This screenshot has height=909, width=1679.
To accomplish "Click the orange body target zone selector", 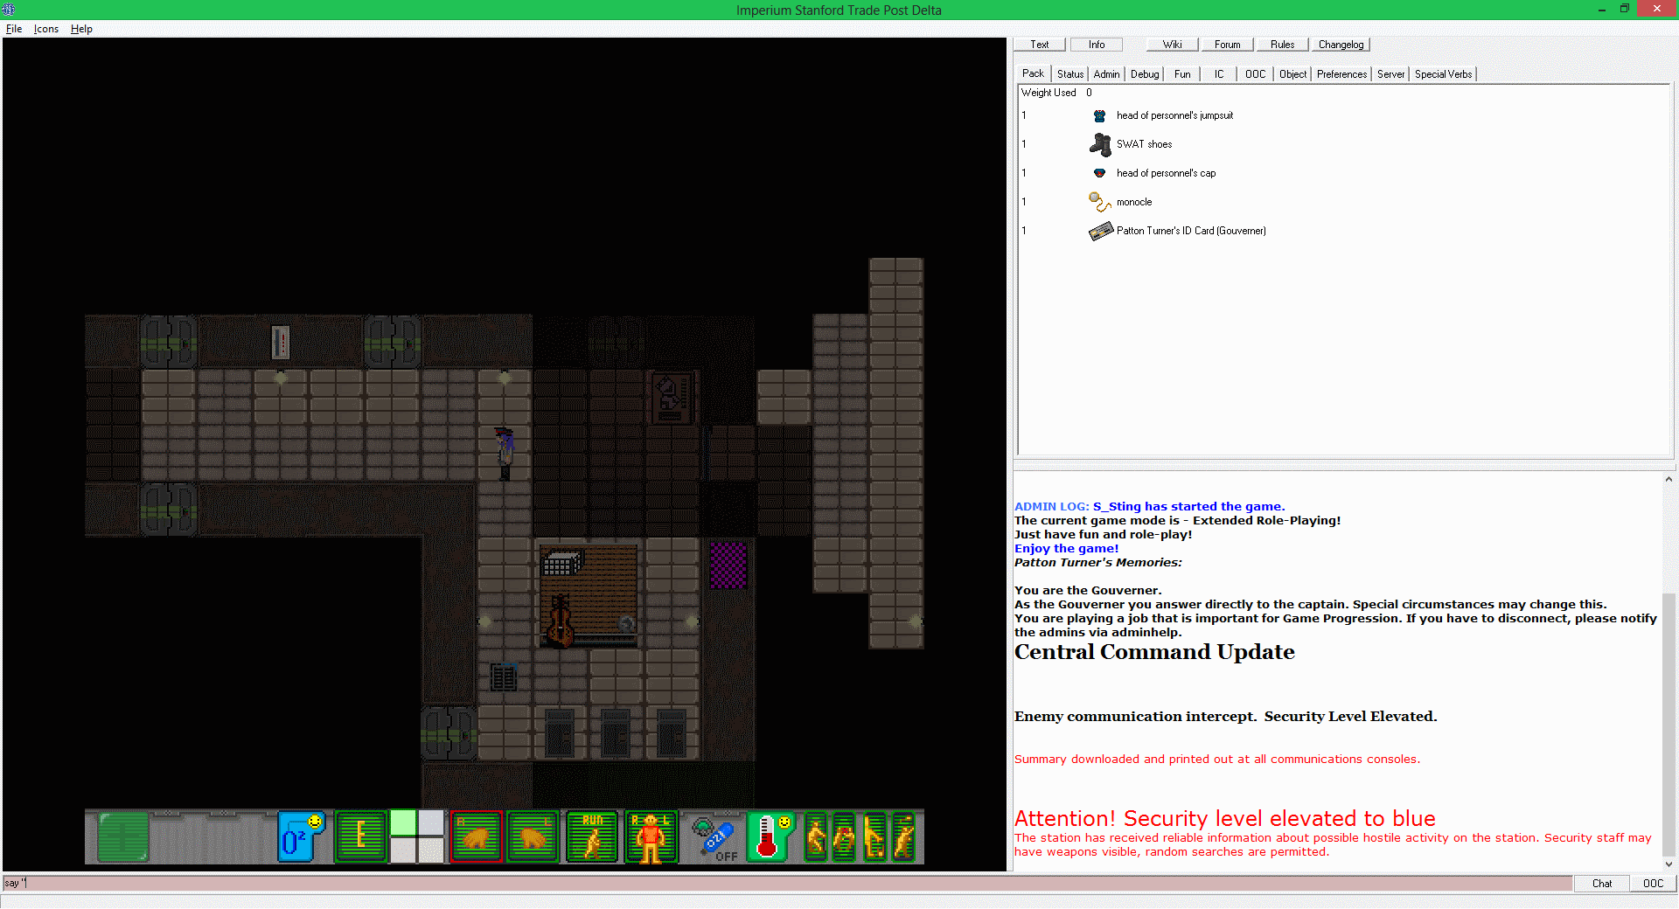I will click(651, 836).
